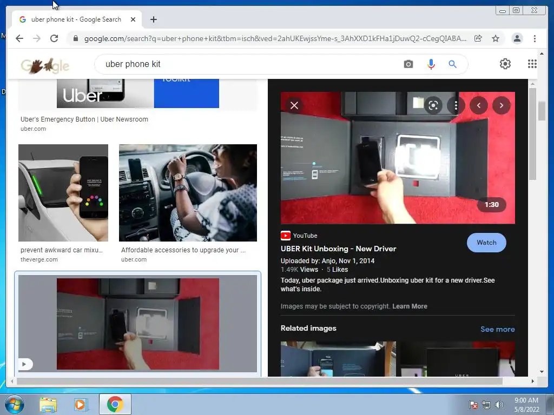Click Chrome taskbar button
The height and width of the screenshot is (415, 554).
pyautogui.click(x=115, y=404)
